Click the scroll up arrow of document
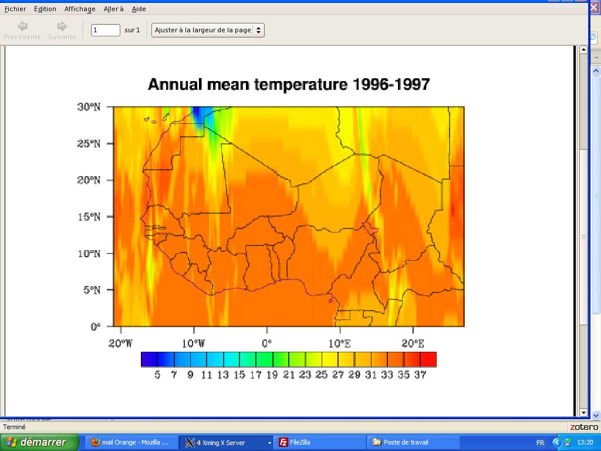Viewport: 601px width, 451px height. tap(583, 50)
